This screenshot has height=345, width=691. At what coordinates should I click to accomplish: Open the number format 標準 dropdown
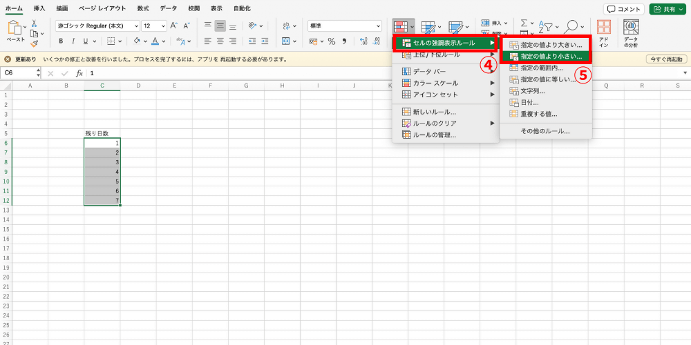click(x=378, y=26)
